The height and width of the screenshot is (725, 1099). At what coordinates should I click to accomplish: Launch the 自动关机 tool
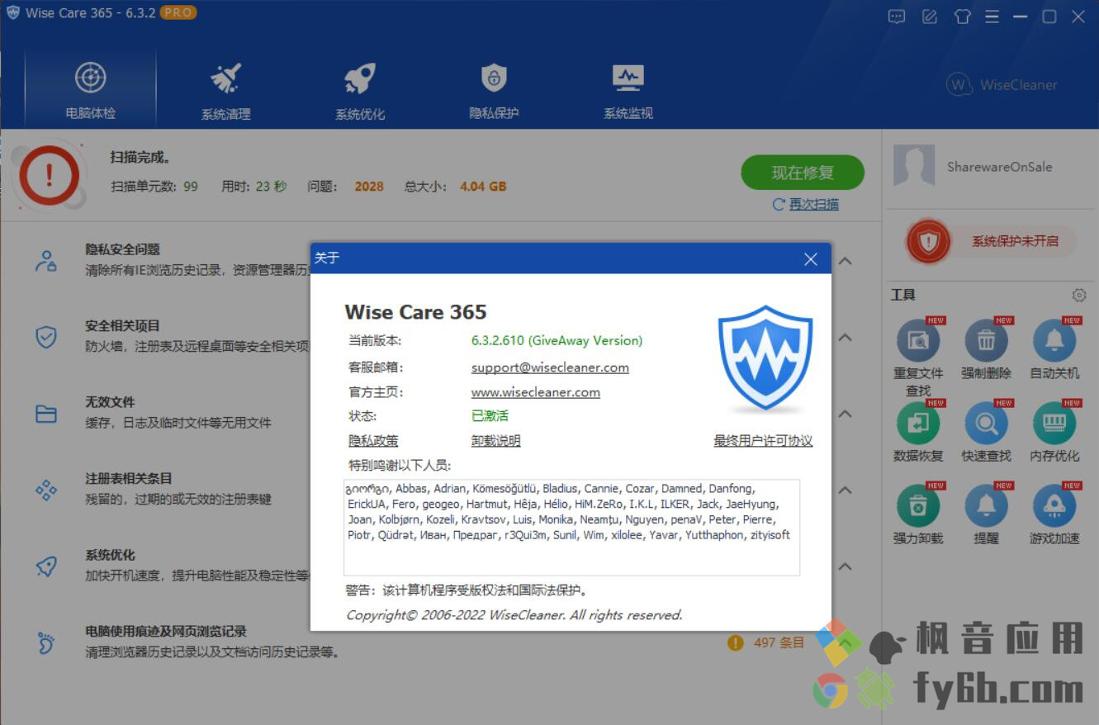coord(1054,348)
